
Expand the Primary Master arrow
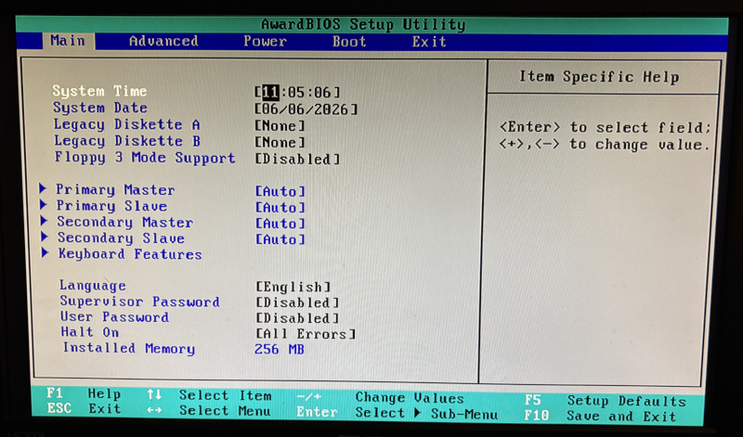click(x=43, y=189)
